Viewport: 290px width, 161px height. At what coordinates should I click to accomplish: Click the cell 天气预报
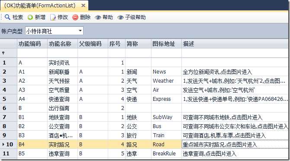[x=62, y=81]
